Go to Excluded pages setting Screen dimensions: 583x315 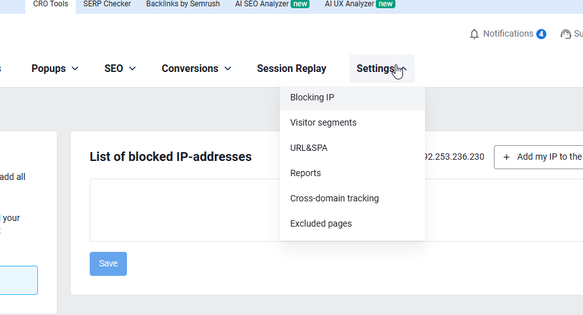pos(352,223)
